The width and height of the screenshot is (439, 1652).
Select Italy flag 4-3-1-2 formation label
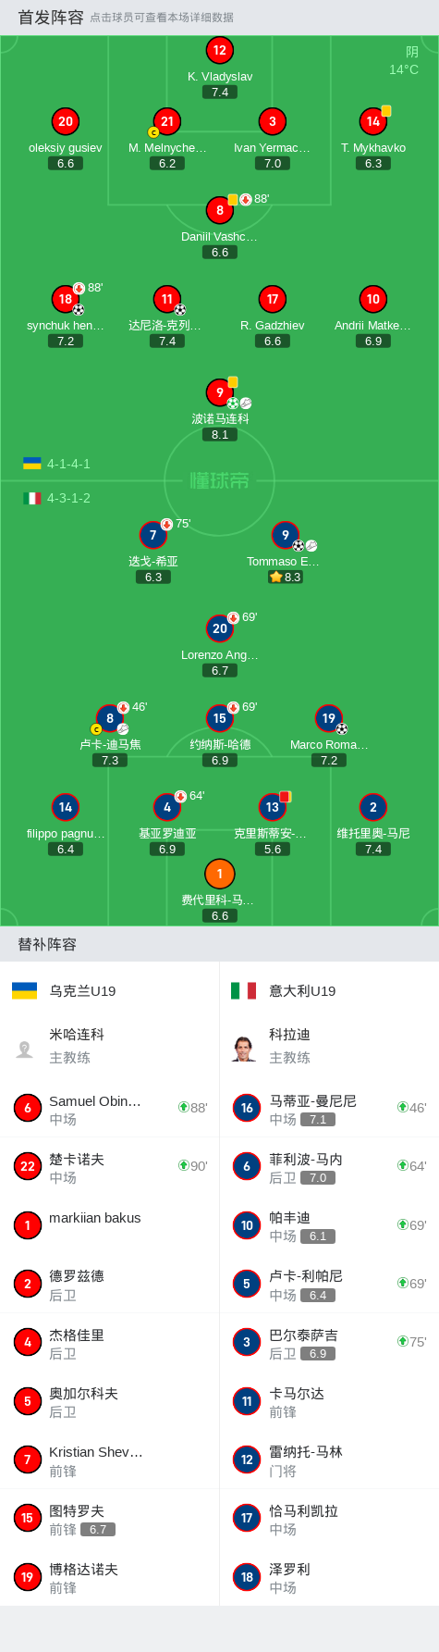[56, 498]
